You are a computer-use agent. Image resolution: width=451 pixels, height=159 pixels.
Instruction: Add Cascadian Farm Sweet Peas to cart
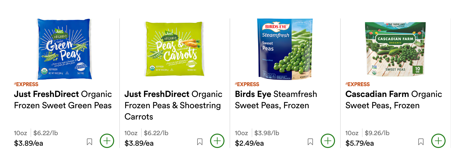pos(438,141)
